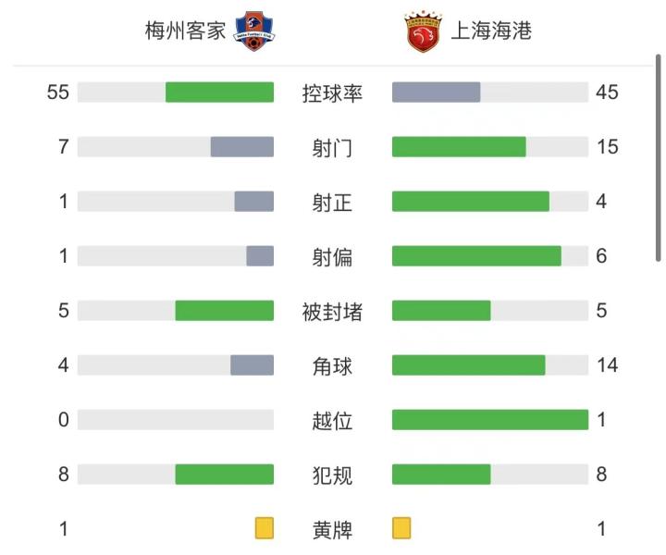This screenshot has height=555, width=666.
Task: Click Meizhou's green possession bar
Action: pyautogui.click(x=219, y=92)
